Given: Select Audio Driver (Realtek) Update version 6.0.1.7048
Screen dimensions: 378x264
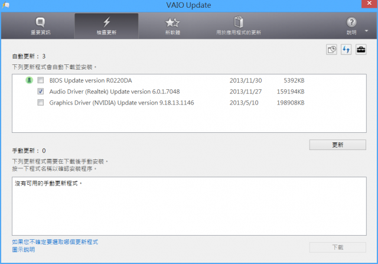Looking at the screenshot, I should point(115,92).
